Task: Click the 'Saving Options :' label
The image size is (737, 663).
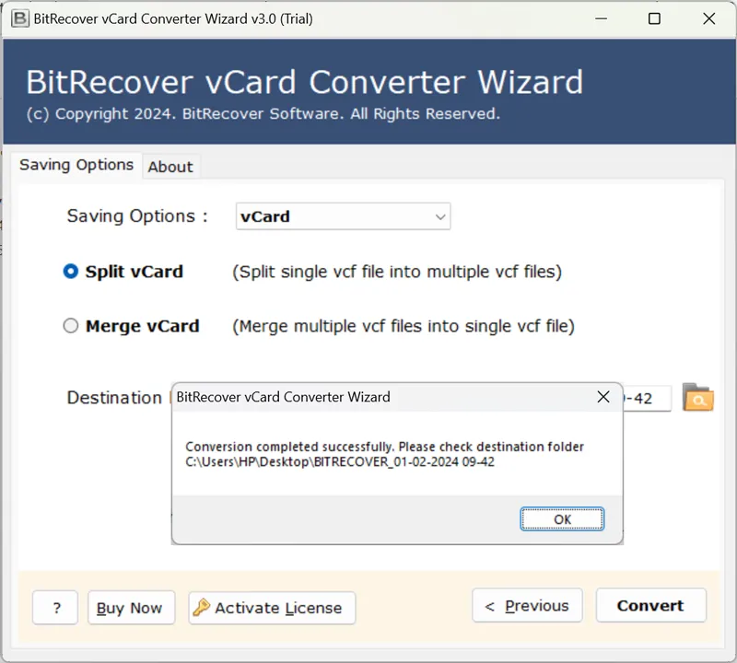Action: click(x=136, y=216)
